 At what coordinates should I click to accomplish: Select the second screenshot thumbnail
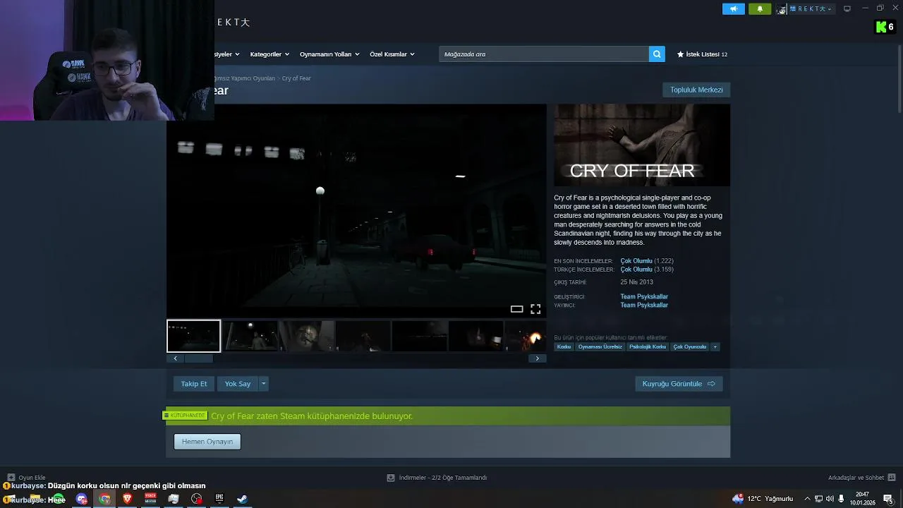click(250, 336)
